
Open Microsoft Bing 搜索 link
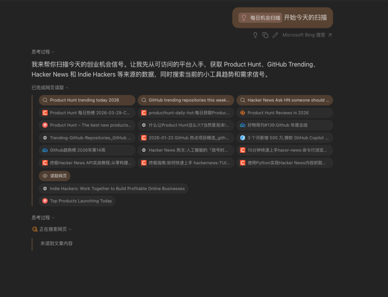click(x=307, y=35)
